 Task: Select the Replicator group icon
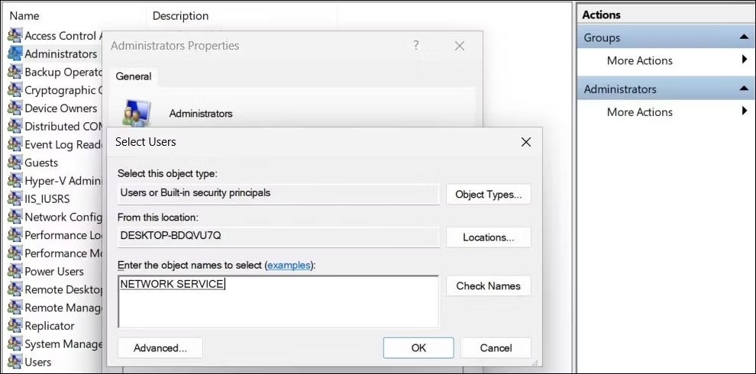pyautogui.click(x=15, y=326)
